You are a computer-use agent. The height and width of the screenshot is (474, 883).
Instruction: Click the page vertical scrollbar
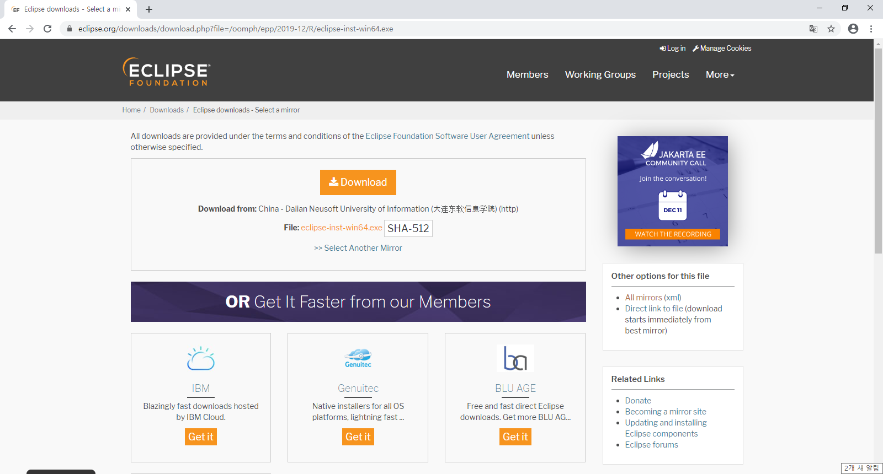pos(878,151)
